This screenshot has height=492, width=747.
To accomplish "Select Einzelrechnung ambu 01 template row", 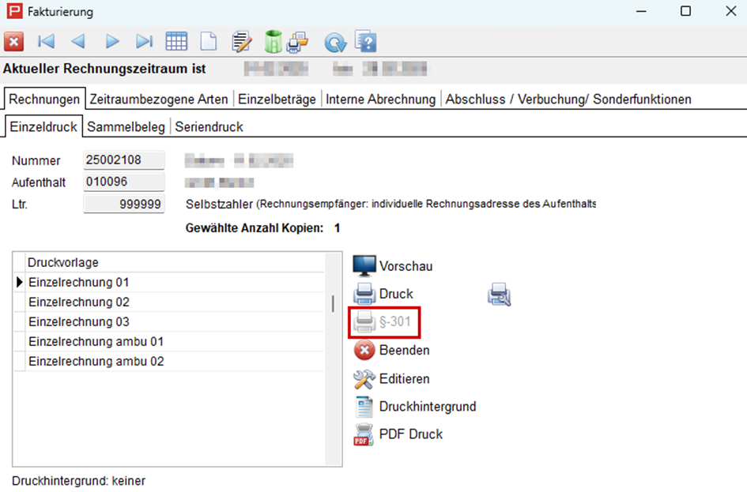I will (96, 342).
